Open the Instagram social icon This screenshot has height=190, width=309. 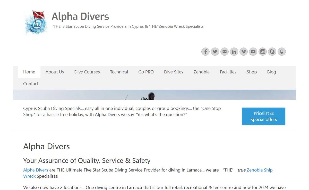(263, 52)
